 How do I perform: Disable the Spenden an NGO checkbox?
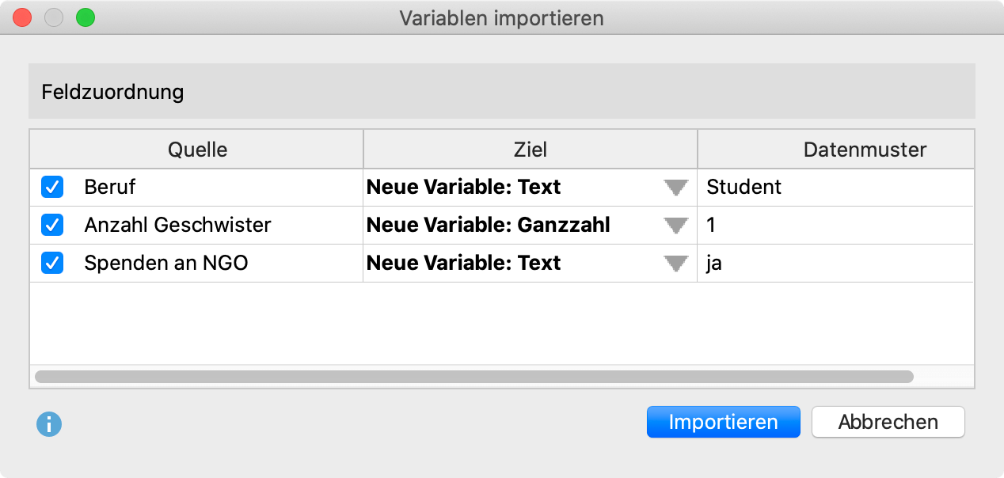click(x=52, y=263)
